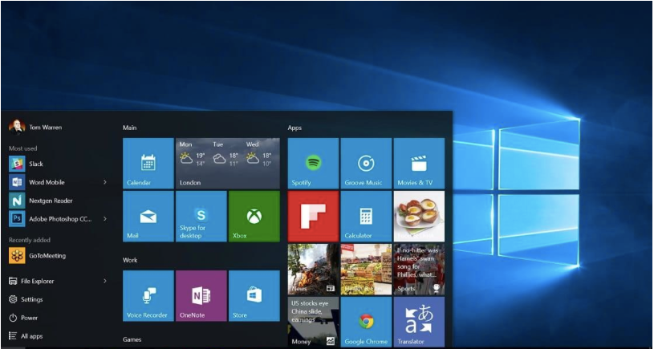Open the Groove Music tile
Viewport: 654px width, 349px height.
pyautogui.click(x=366, y=164)
